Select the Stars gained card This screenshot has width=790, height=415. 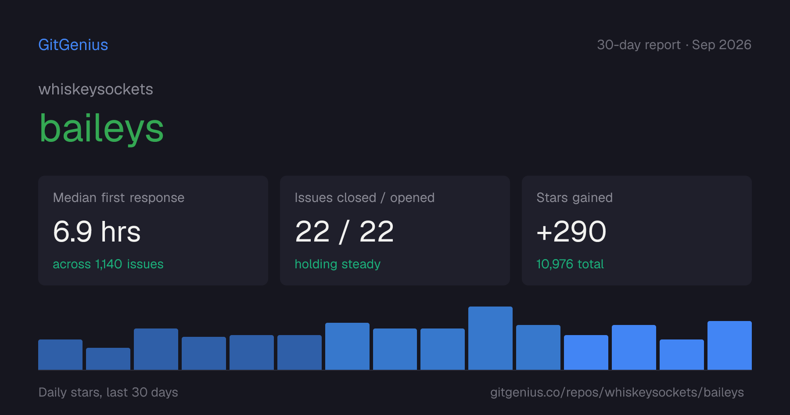tap(637, 231)
